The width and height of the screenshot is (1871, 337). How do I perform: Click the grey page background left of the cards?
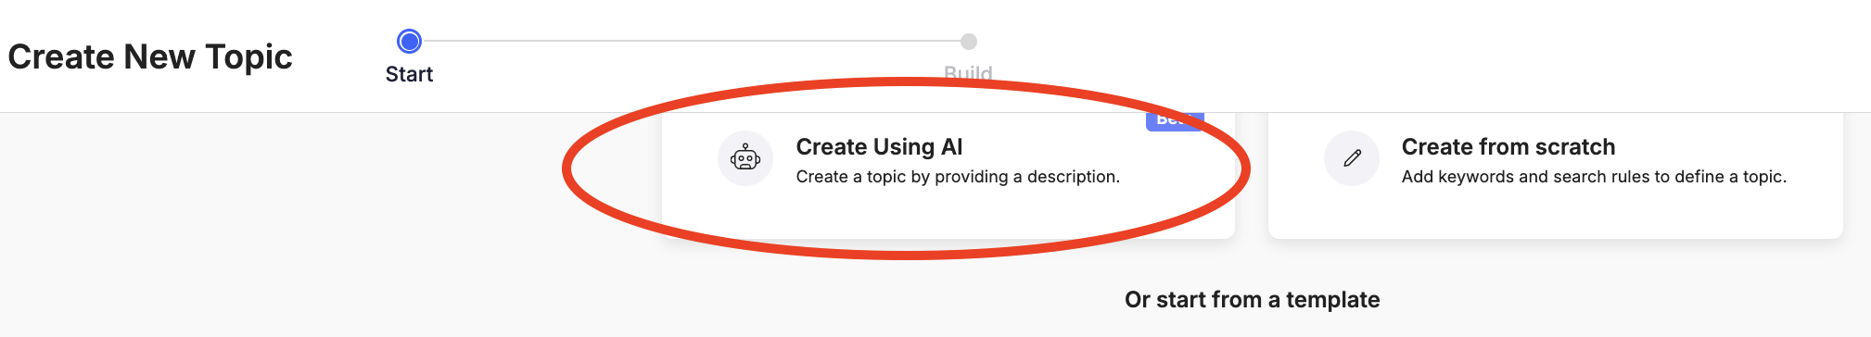(325, 222)
